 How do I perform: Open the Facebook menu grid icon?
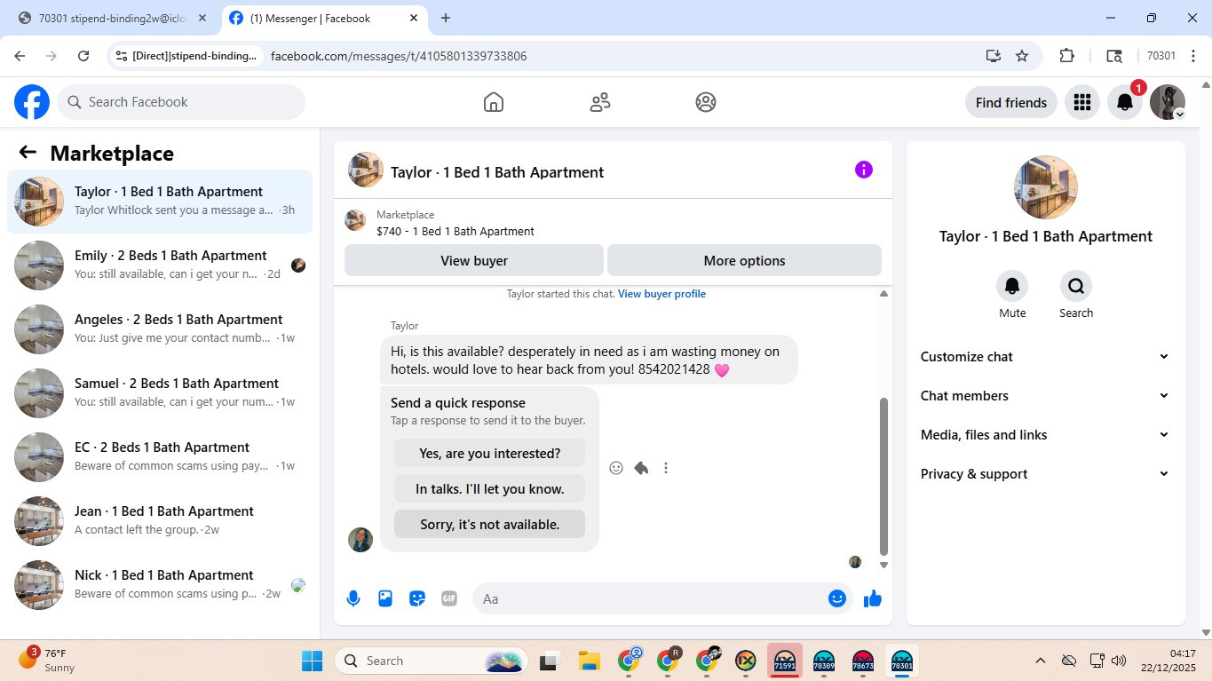pos(1081,102)
